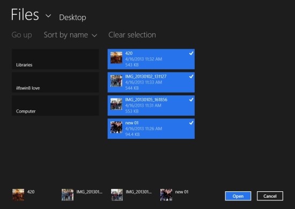Select the 420 thumbnail in the selection basket
Image resolution: width=295 pixels, height=209 pixels.
18,195
